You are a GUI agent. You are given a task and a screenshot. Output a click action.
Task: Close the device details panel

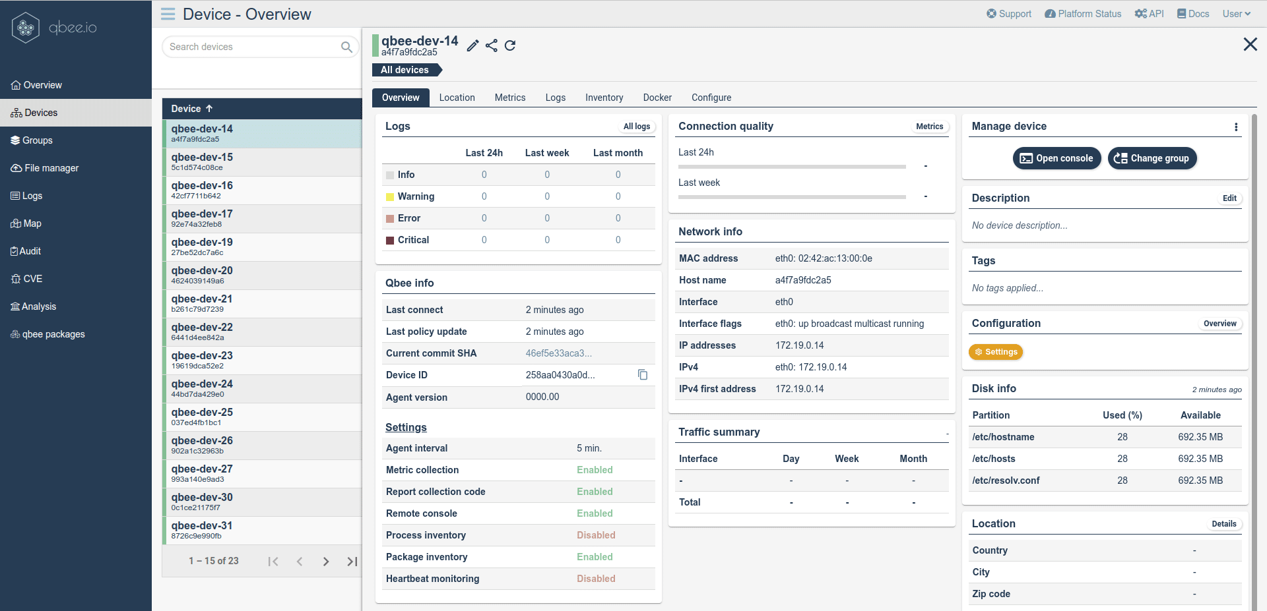(x=1250, y=44)
